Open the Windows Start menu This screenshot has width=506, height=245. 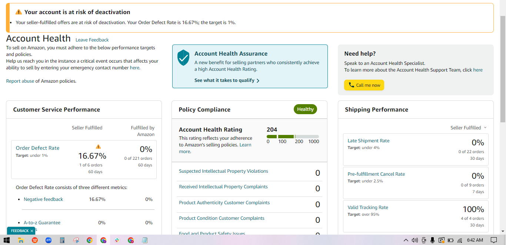point(6,240)
